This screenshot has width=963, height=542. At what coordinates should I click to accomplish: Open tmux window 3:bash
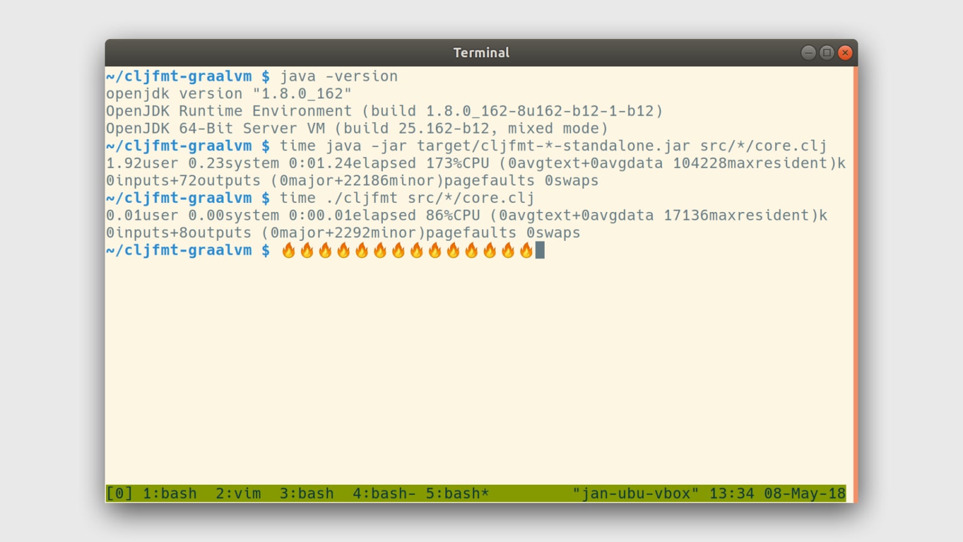pos(306,494)
